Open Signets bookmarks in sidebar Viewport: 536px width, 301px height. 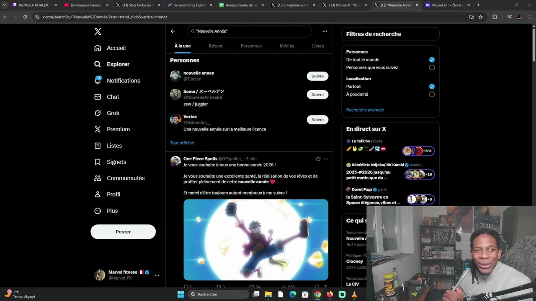click(110, 162)
